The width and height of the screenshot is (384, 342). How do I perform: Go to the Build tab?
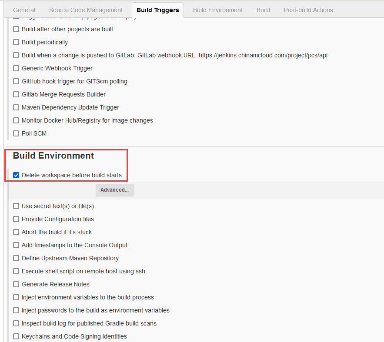point(263,10)
